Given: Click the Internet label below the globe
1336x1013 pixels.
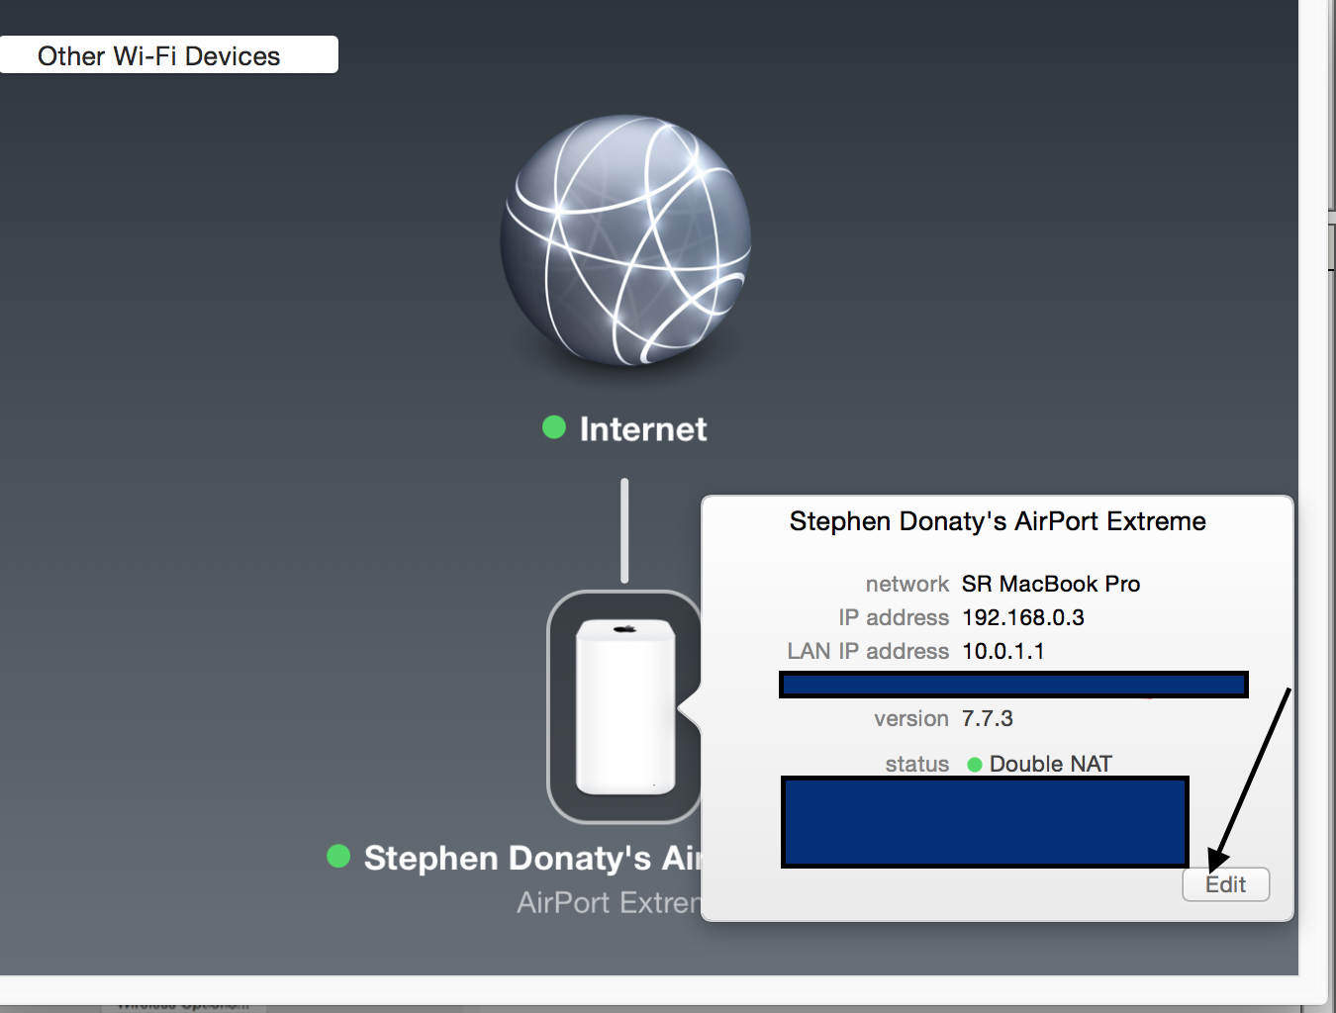Looking at the screenshot, I should pos(643,429).
